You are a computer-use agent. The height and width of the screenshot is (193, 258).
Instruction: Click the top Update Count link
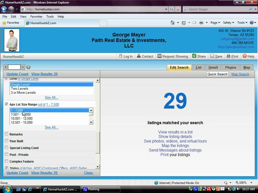[x=17, y=74]
